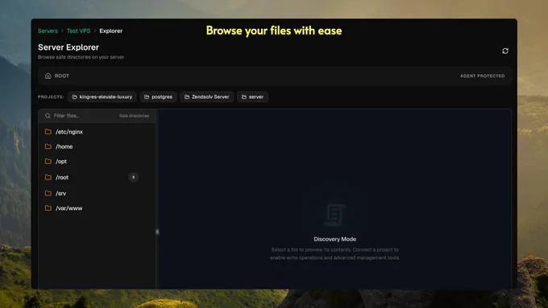Open the /root directory

97,177
